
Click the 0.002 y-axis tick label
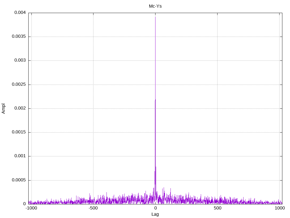20,108
